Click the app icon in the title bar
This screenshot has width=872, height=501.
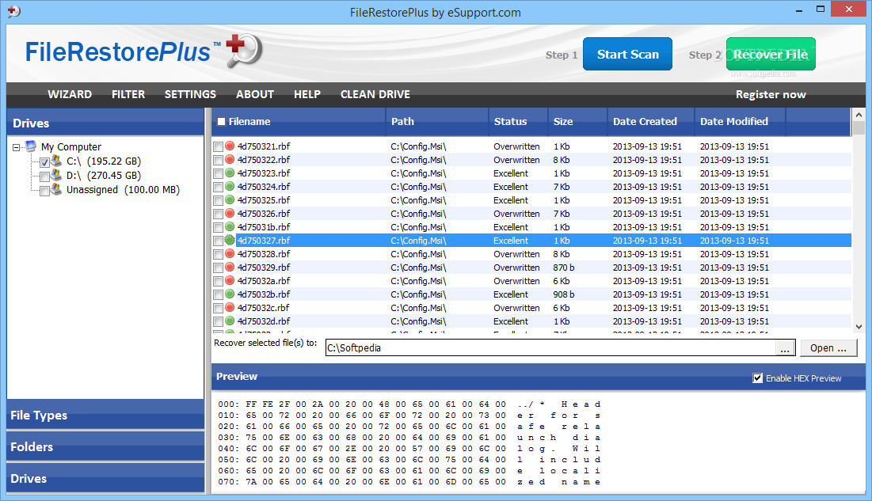point(14,11)
